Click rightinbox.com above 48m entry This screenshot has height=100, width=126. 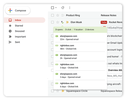(67, 46)
